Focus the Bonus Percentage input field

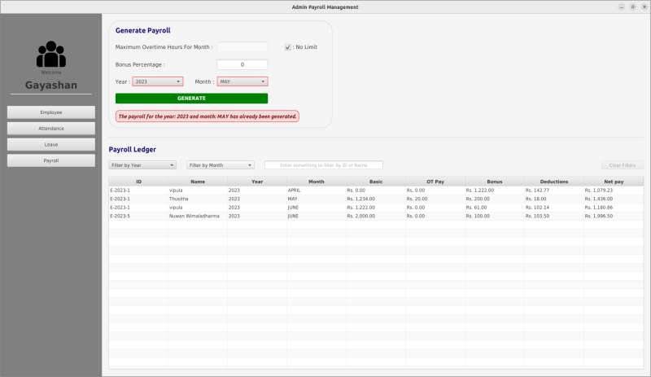tap(242, 64)
